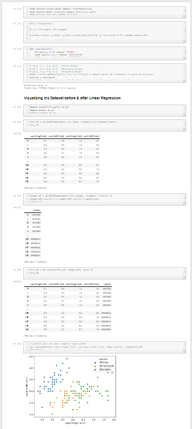Image resolution: width=192 pixels, height=429 pixels.
Task: Click the green VIRGINICA legend marker
Action: click(x=95, y=369)
